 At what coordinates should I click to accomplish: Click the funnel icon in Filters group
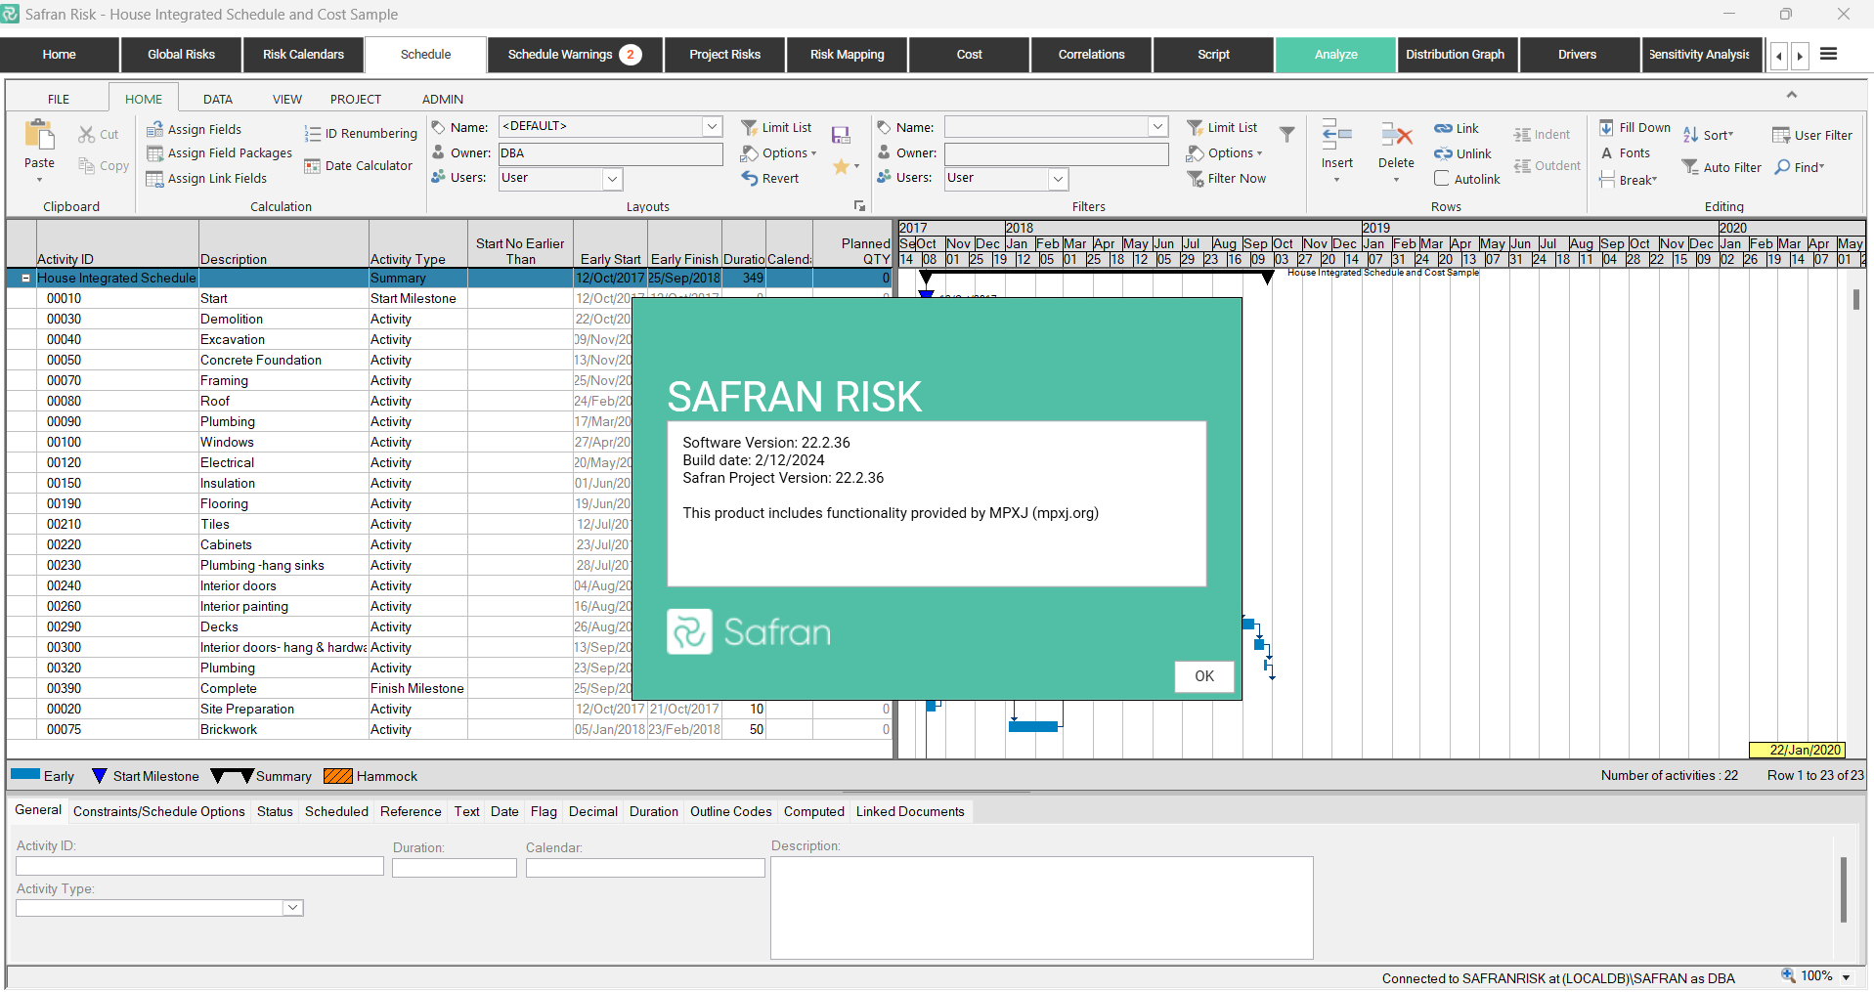tap(1287, 135)
